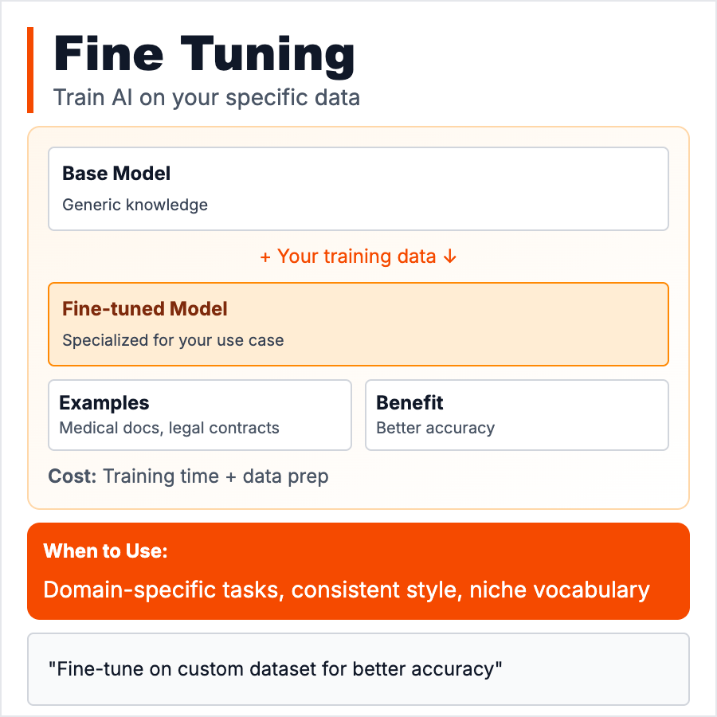Click the Your training data label
This screenshot has height=717, width=717.
click(356, 257)
